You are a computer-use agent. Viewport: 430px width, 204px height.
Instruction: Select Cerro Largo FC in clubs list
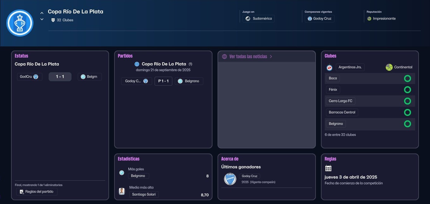(x=340, y=101)
